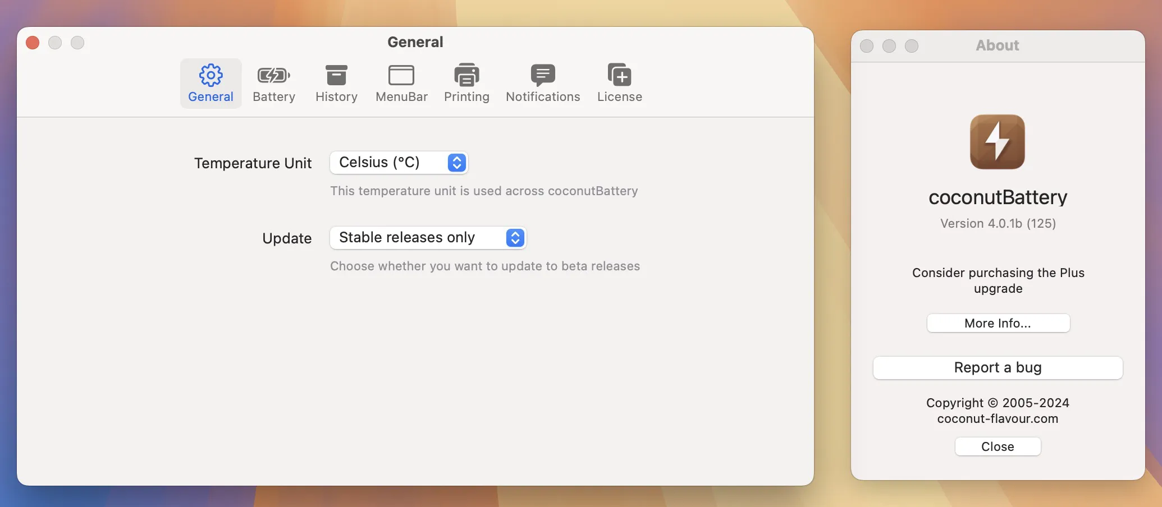Select the Printing tab
This screenshot has height=507, width=1162.
pos(466,83)
